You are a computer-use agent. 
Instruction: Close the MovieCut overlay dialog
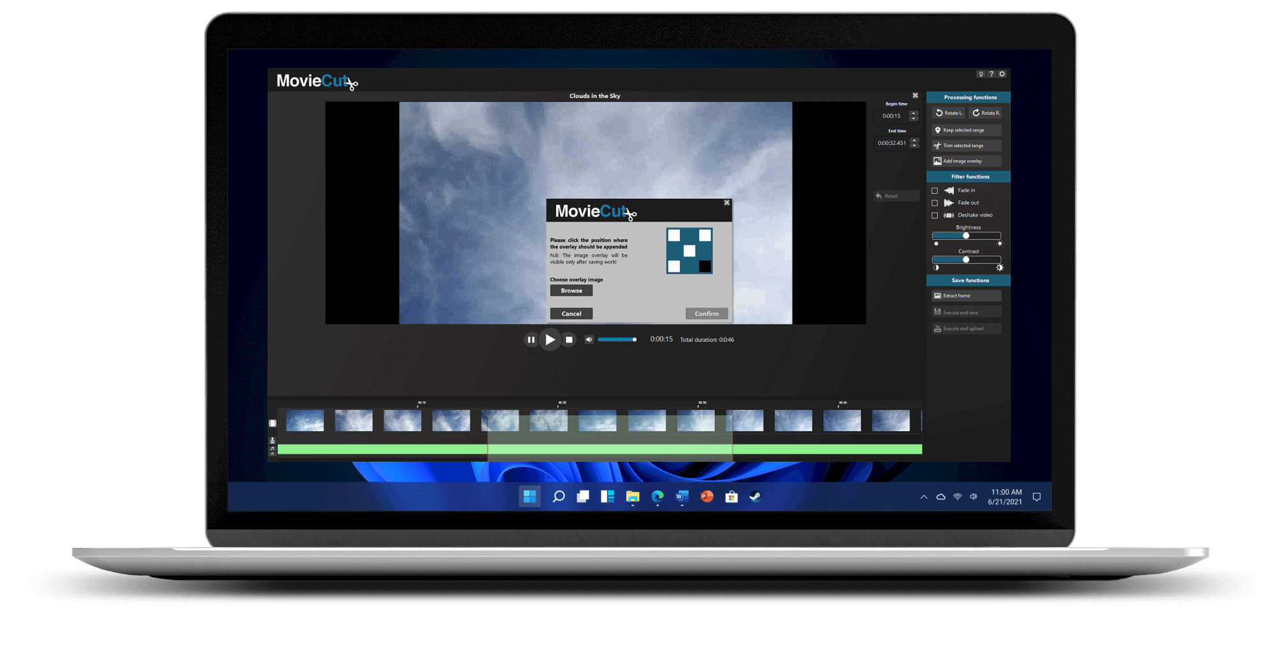pyautogui.click(x=727, y=203)
